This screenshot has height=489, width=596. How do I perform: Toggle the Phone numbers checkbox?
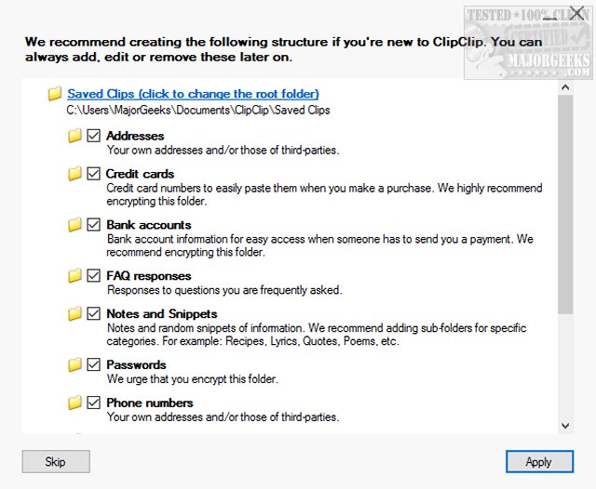[x=93, y=403]
